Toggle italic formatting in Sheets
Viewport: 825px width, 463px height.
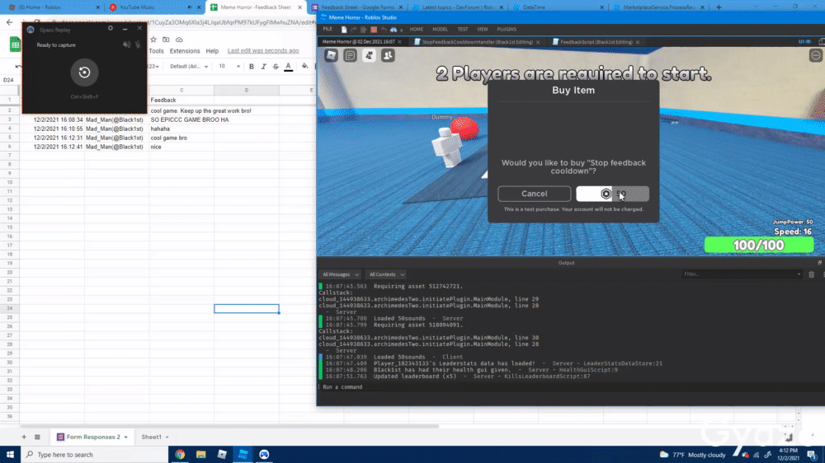[x=264, y=67]
